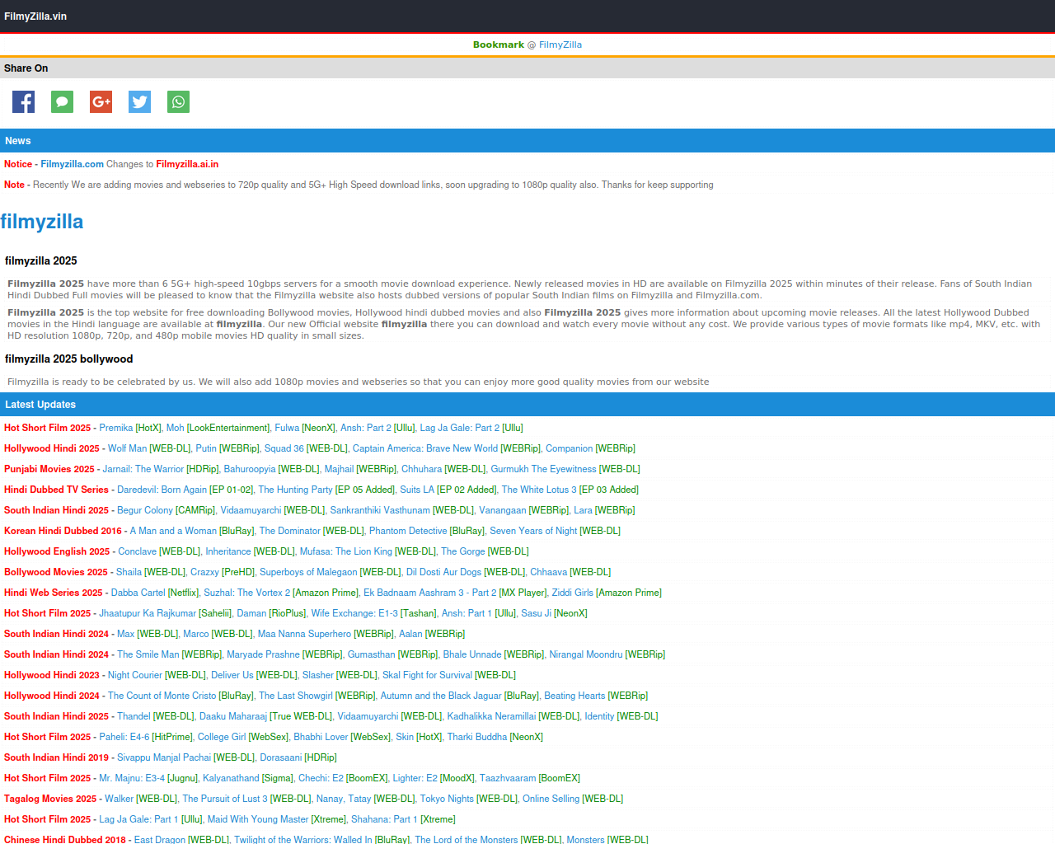Open the Filmyzilla.ai.in link
The height and width of the screenshot is (844, 1055).
click(187, 164)
